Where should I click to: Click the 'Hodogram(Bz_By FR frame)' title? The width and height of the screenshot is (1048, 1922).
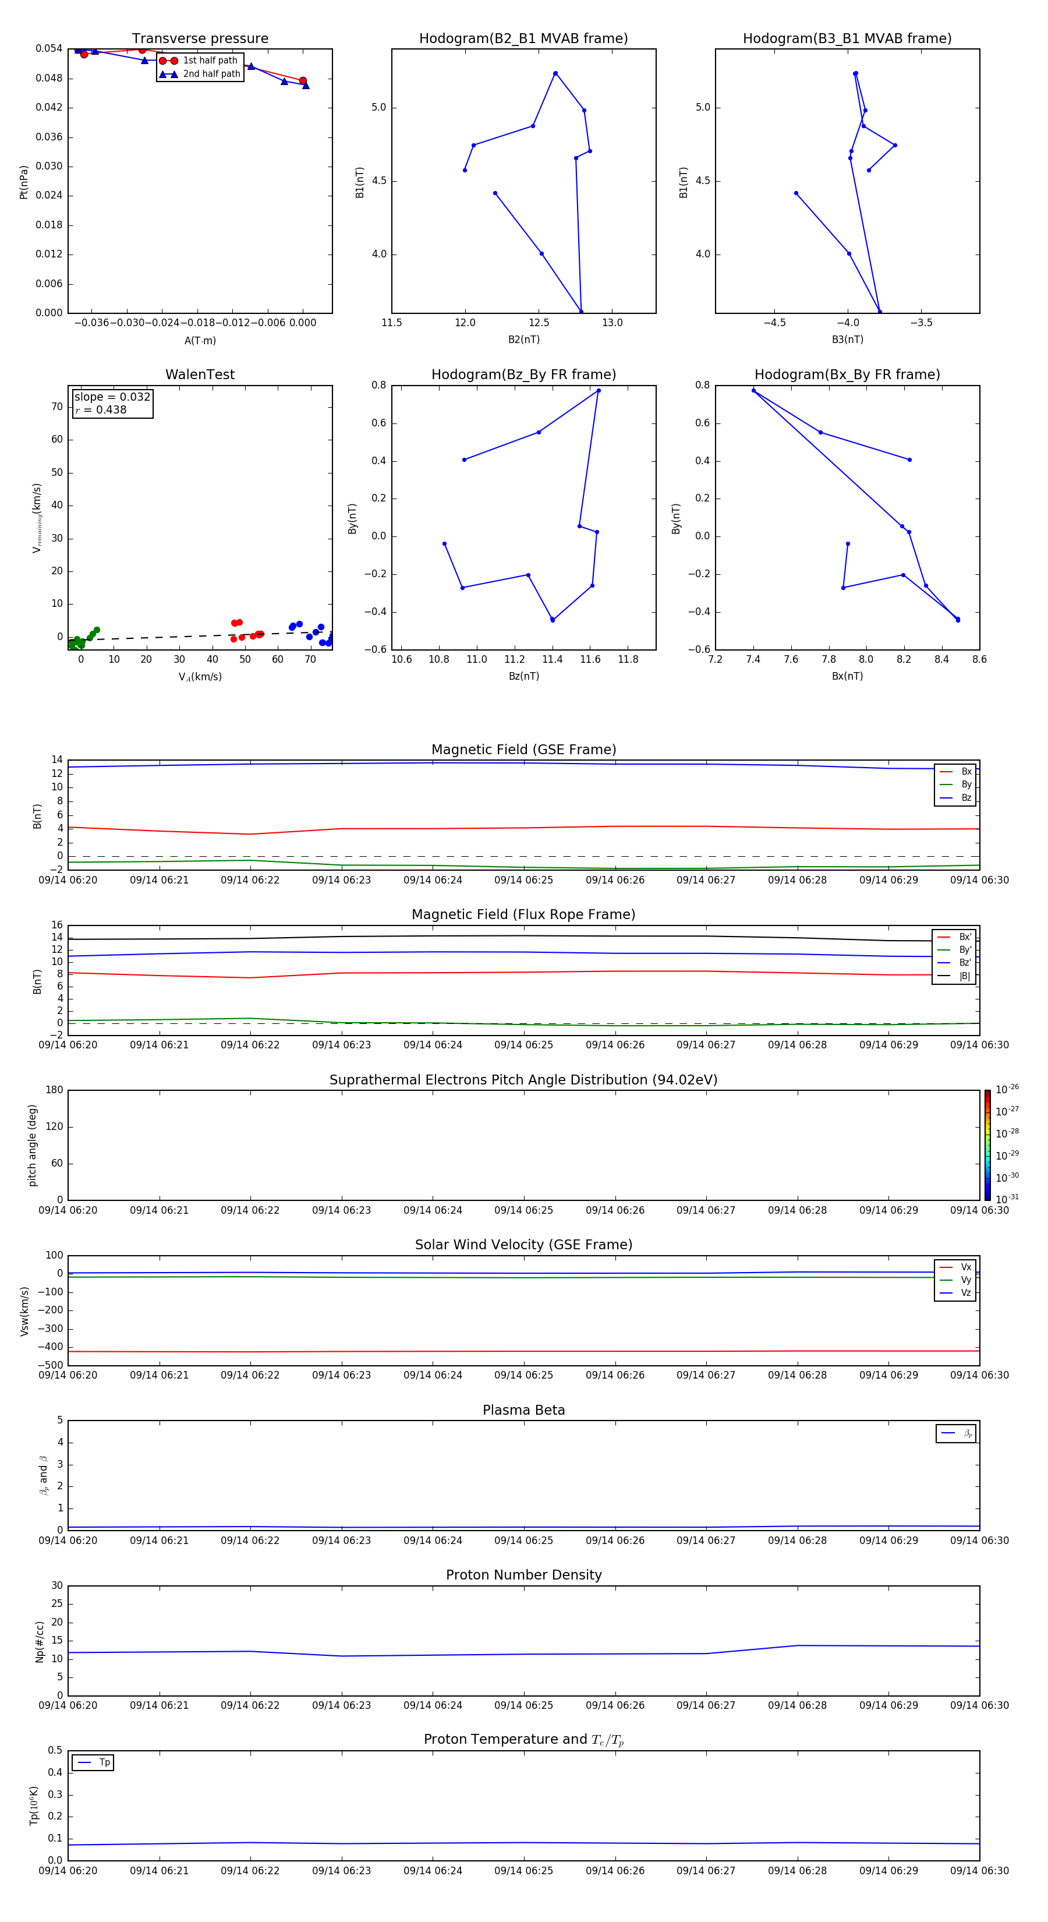tap(523, 374)
